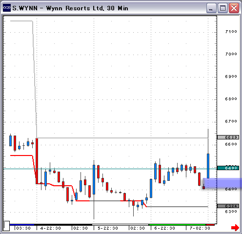Select the 6-22:30 time axis marker
Image resolution: width=242 pixels, height=234 pixels.
[x=164, y=228]
